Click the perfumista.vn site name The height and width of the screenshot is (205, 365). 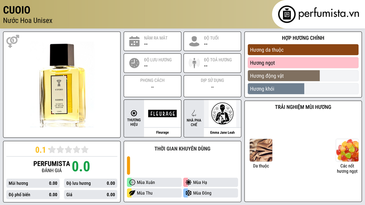329,14
